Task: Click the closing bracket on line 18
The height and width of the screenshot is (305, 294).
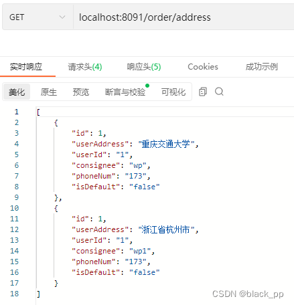Action: [x=39, y=294]
